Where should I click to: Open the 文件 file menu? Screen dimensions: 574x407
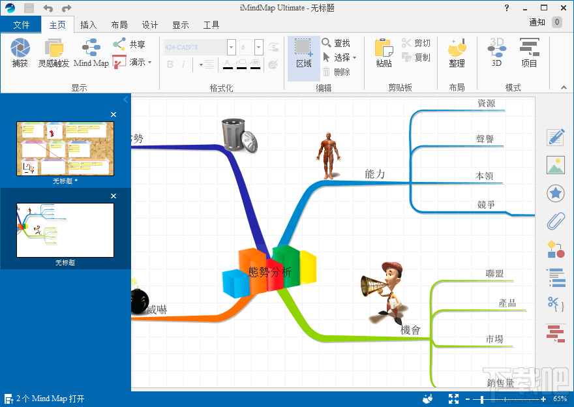point(22,25)
